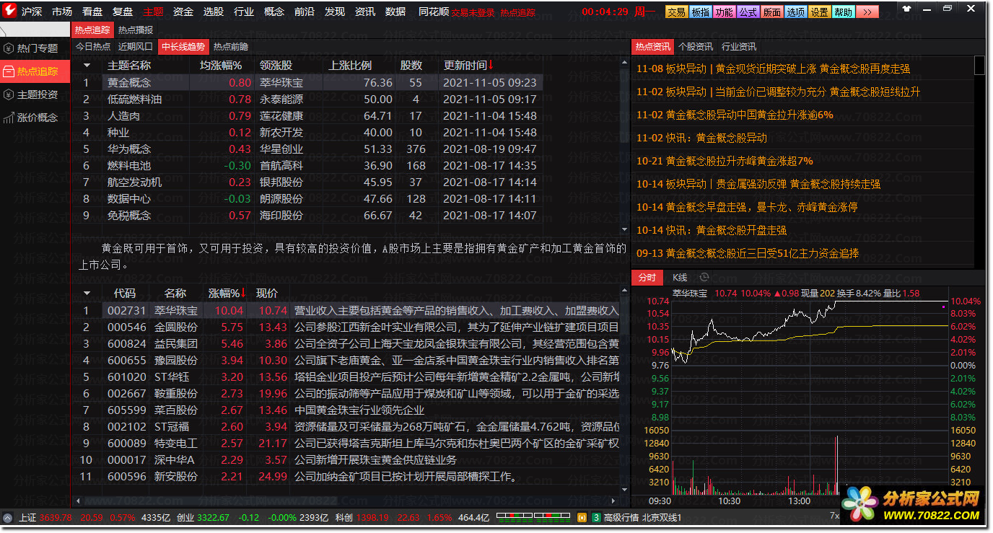Click the 帮助 toolbar button
This screenshot has width=993, height=533.
[843, 12]
